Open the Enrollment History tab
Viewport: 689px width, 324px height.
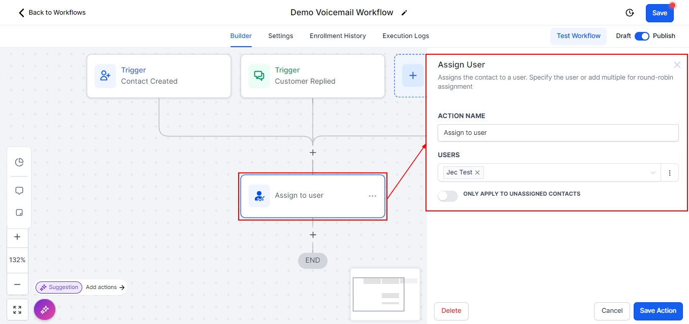click(x=338, y=36)
